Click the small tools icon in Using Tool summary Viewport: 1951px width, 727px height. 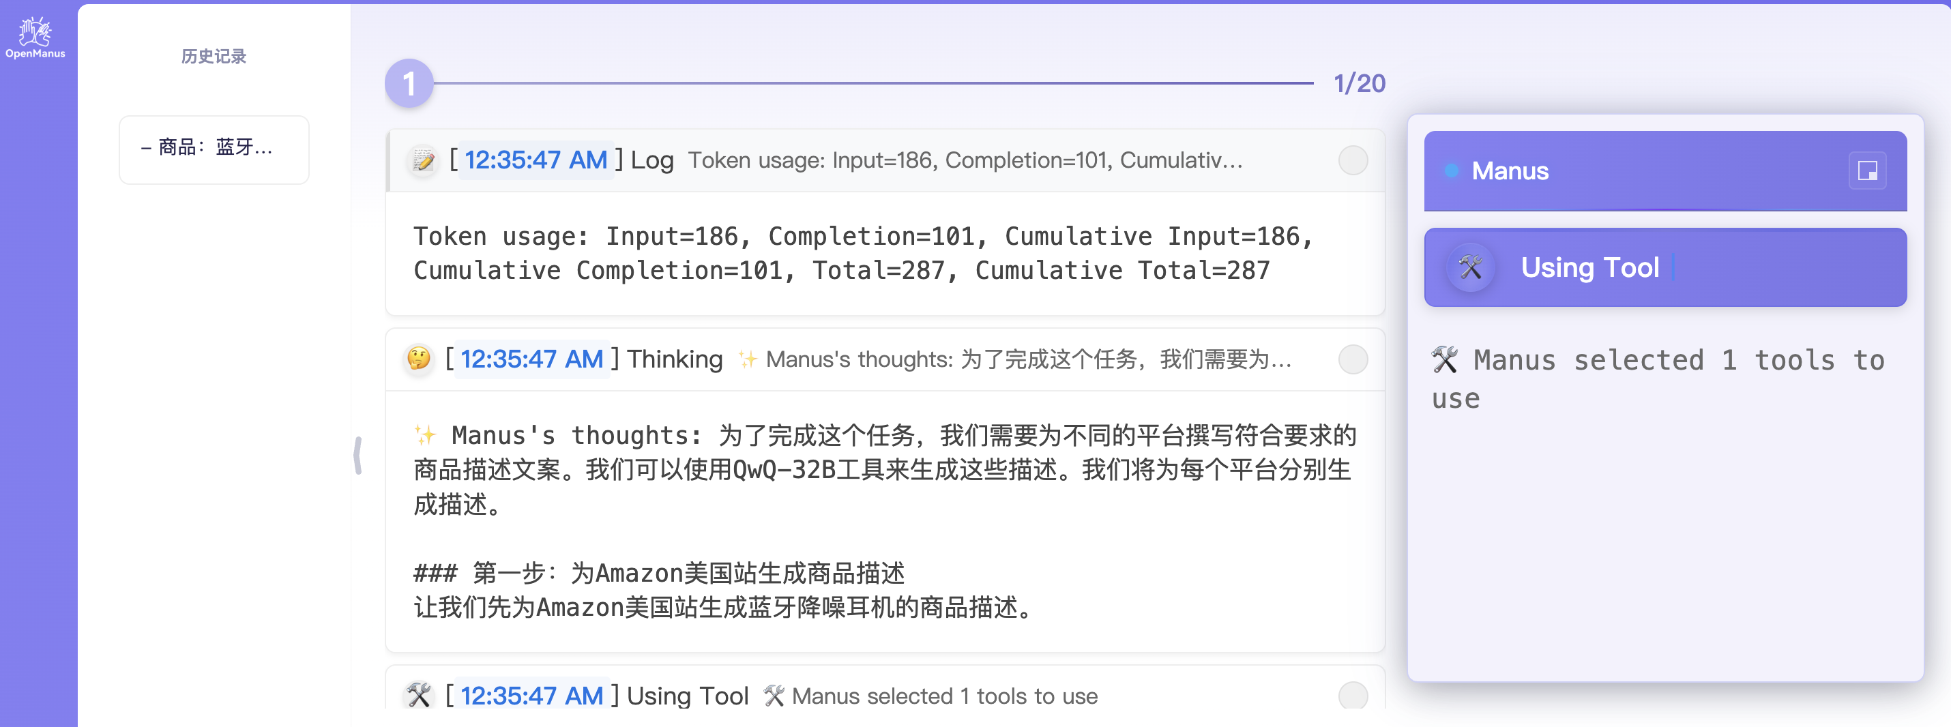774,695
